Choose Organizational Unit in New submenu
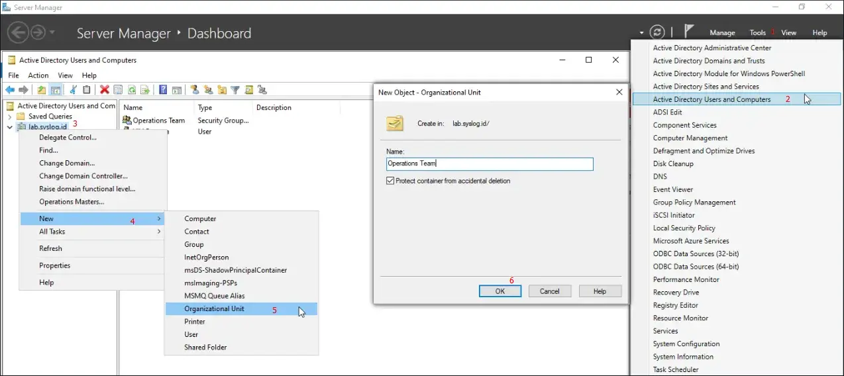Viewport: 844px width, 376px height. pyautogui.click(x=241, y=308)
